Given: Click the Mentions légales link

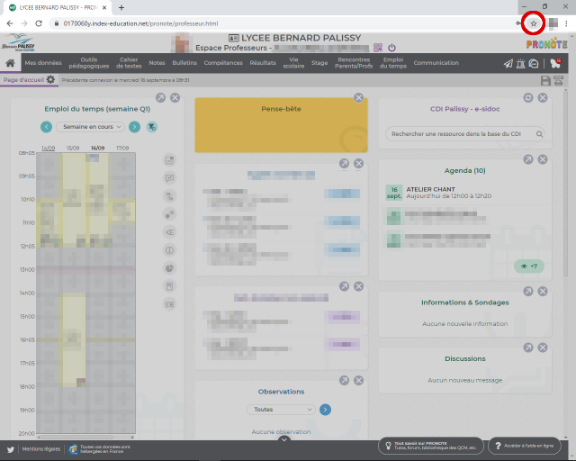Looking at the screenshot, I should coord(40,447).
